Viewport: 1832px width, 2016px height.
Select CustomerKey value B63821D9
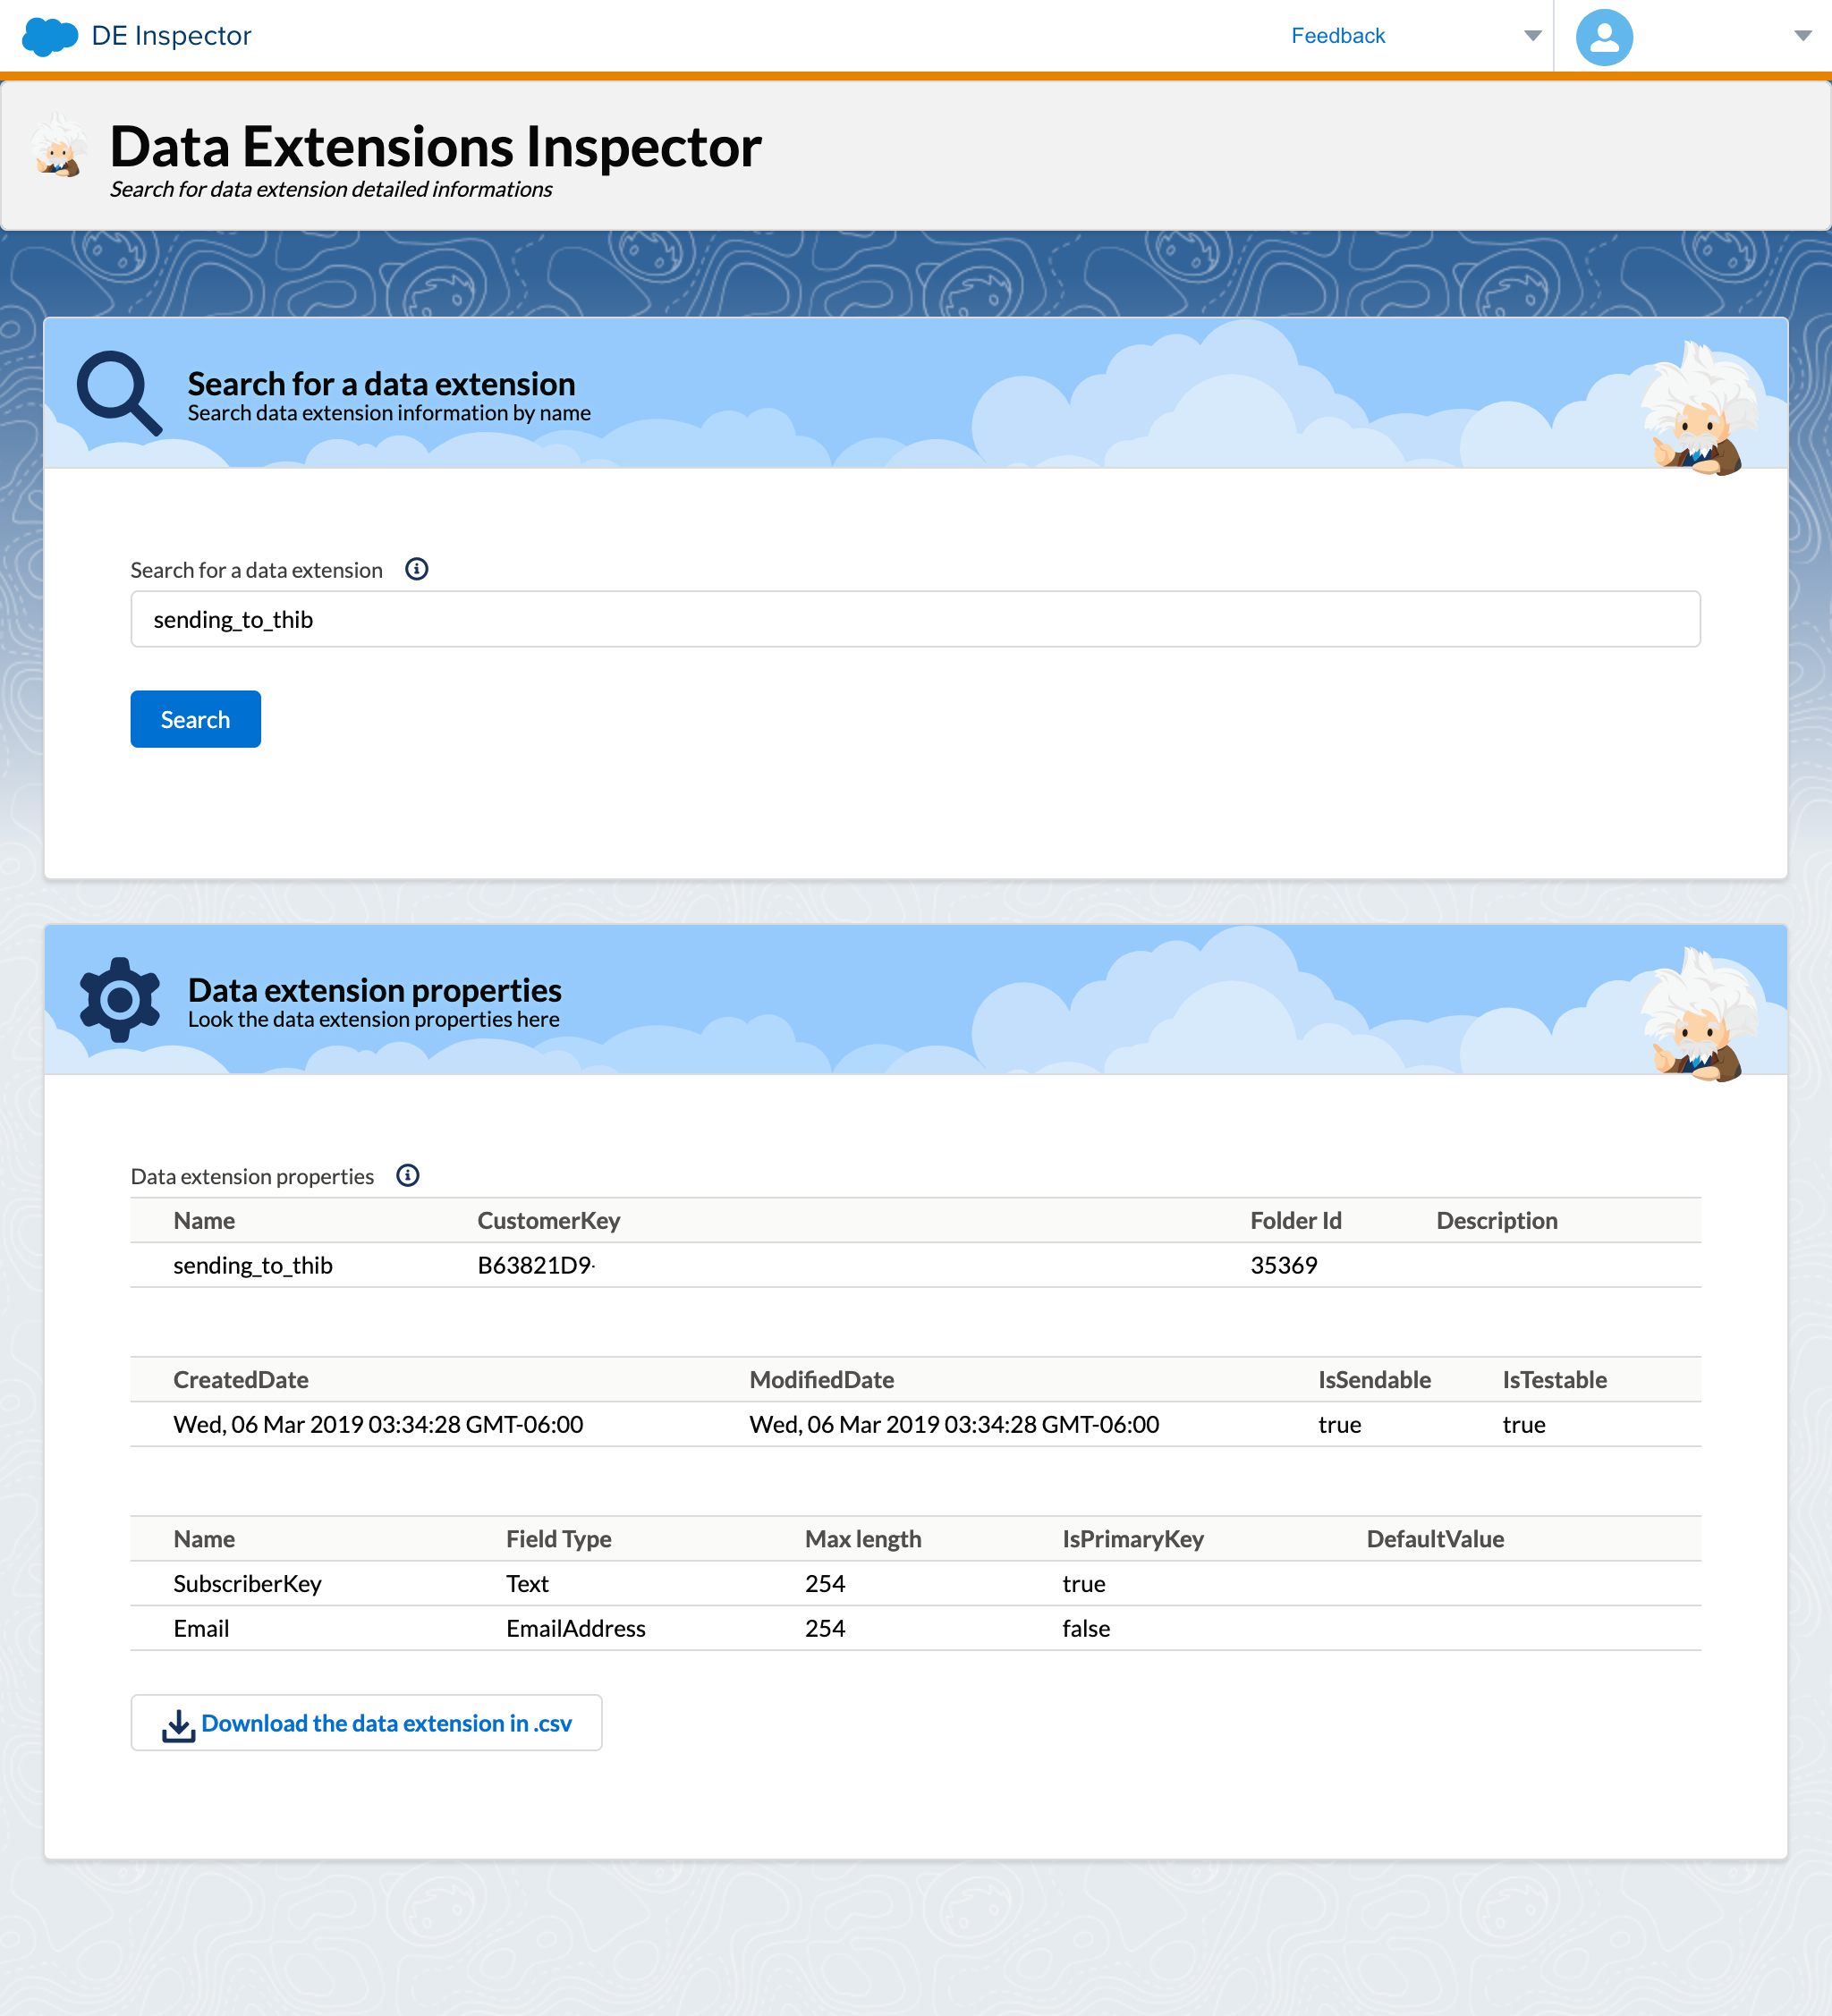pyautogui.click(x=535, y=1265)
